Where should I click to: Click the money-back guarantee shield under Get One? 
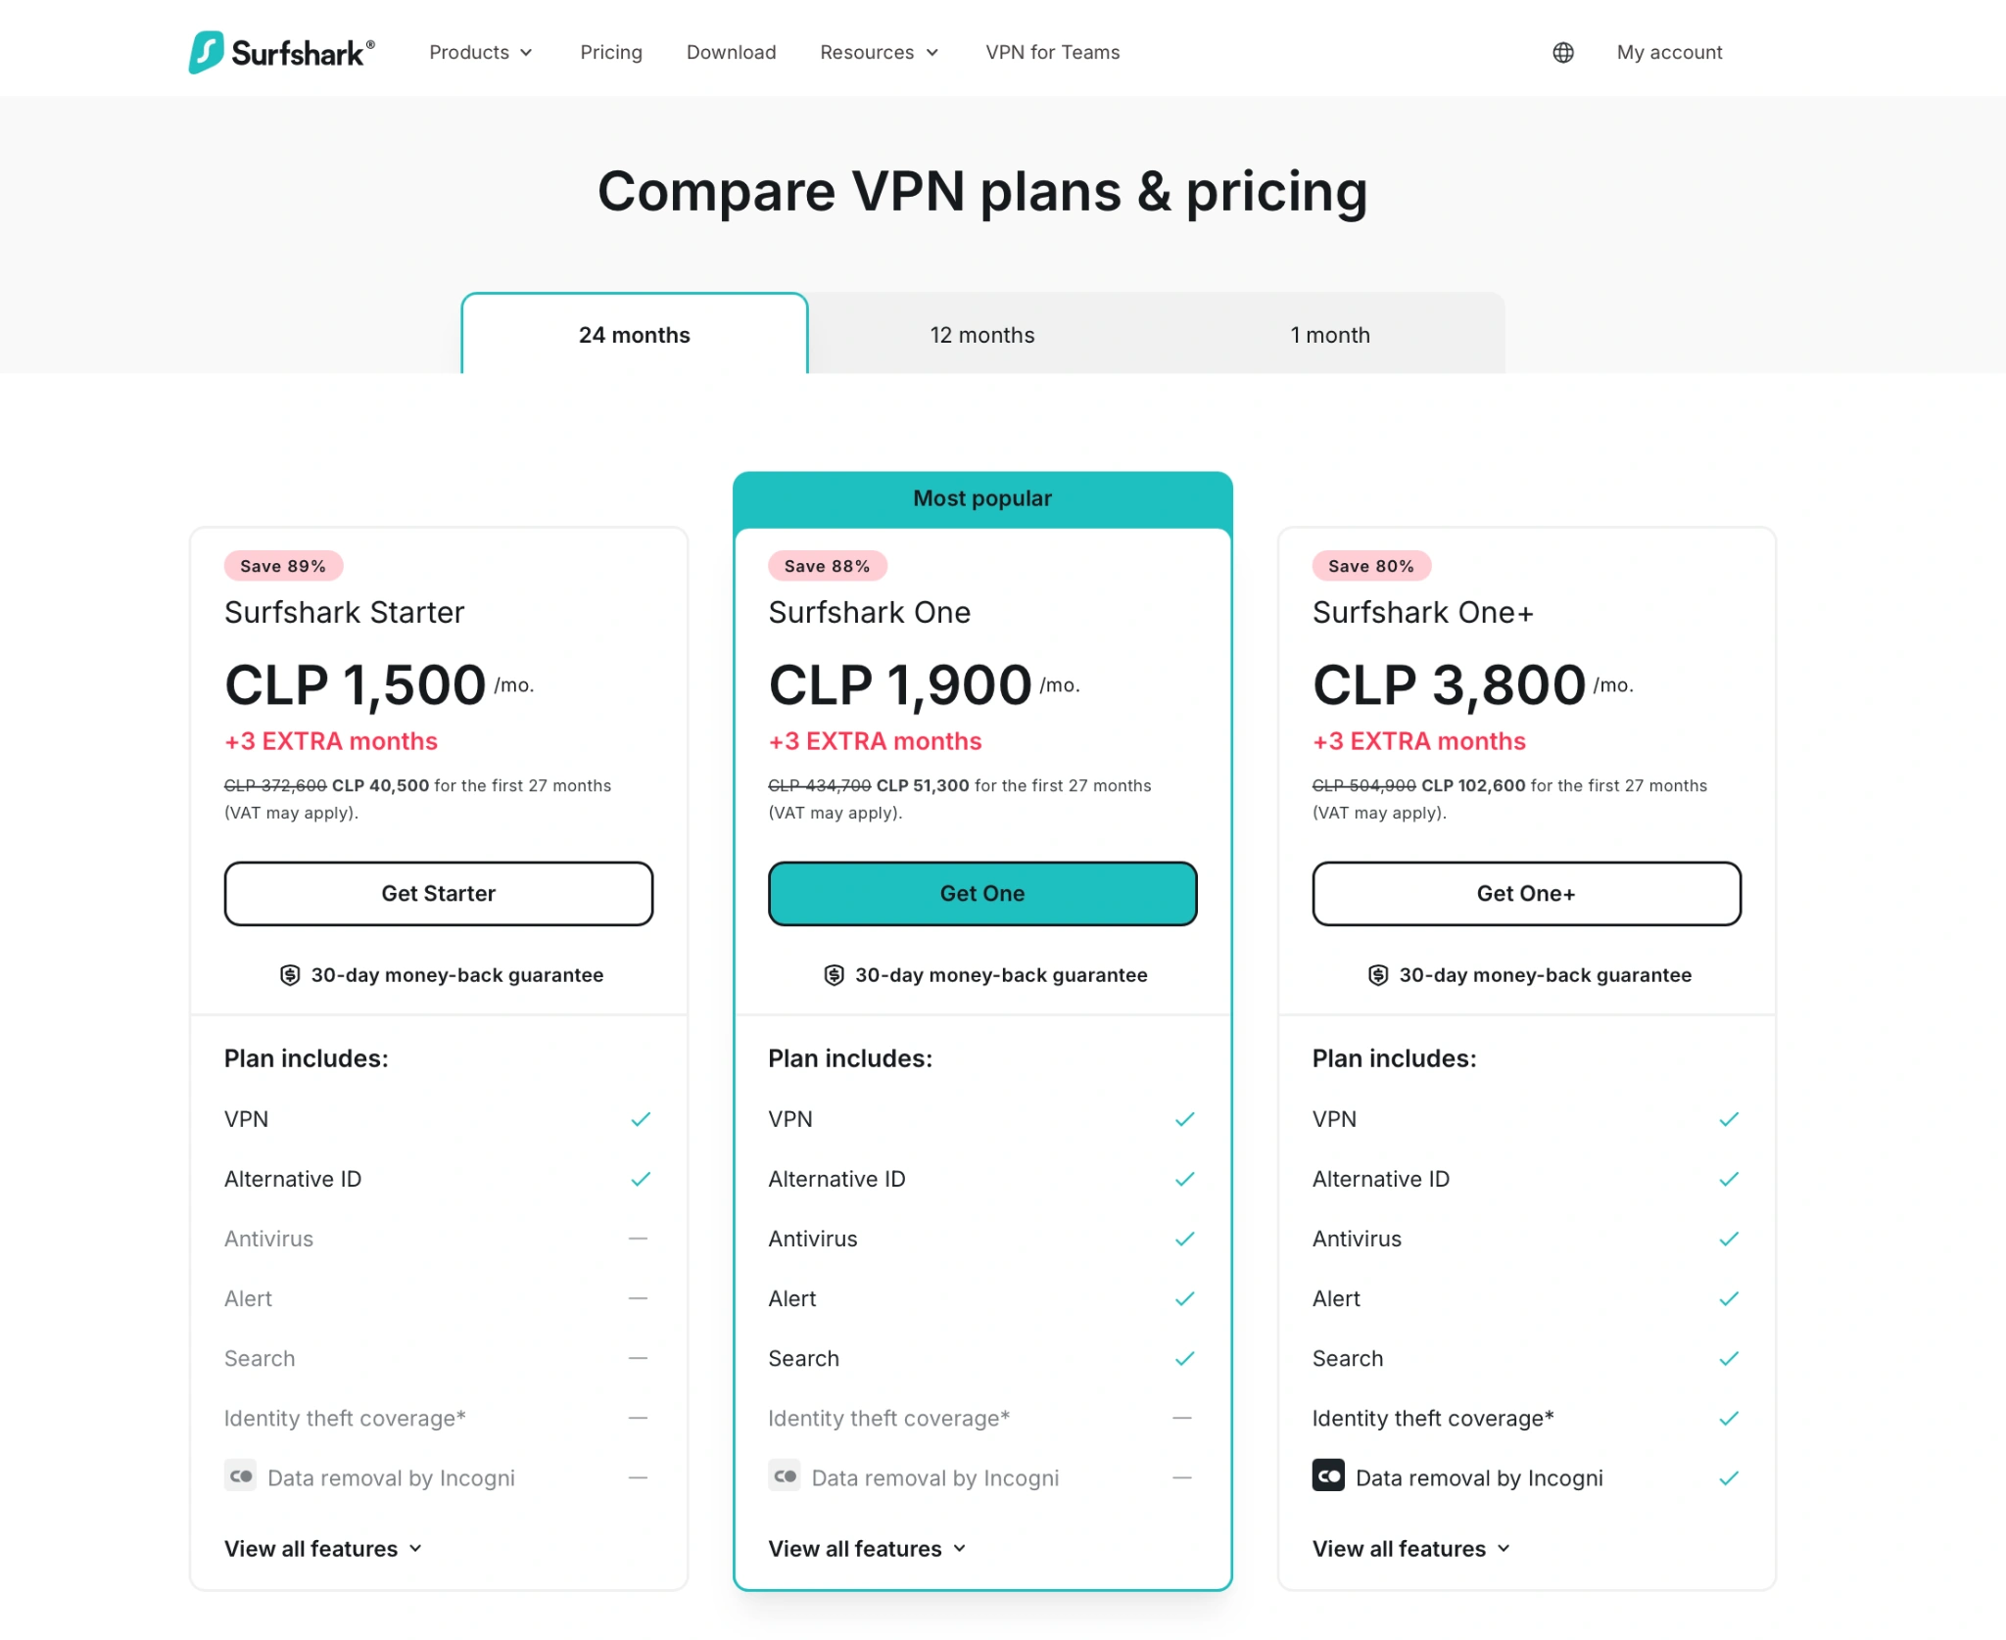834,974
